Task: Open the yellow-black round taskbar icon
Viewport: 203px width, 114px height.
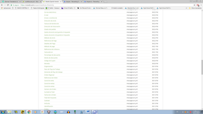Action: (x=23, y=112)
